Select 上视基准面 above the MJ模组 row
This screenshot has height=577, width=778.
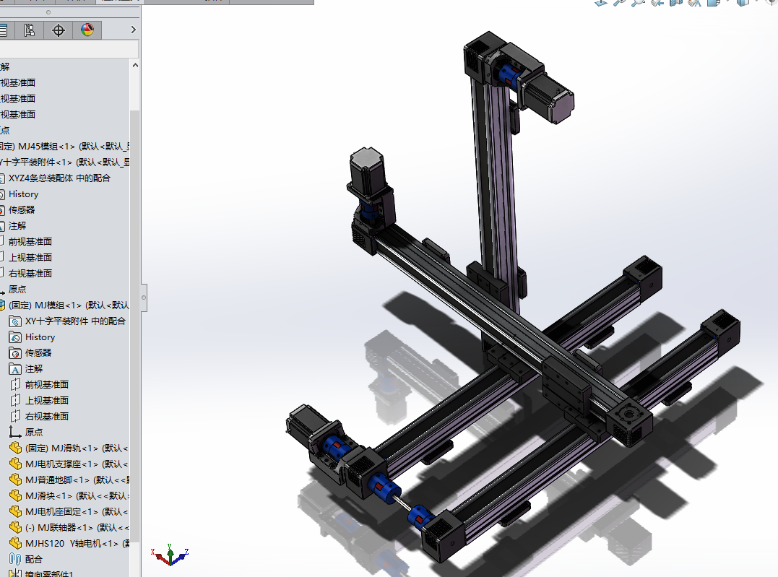pos(30,258)
